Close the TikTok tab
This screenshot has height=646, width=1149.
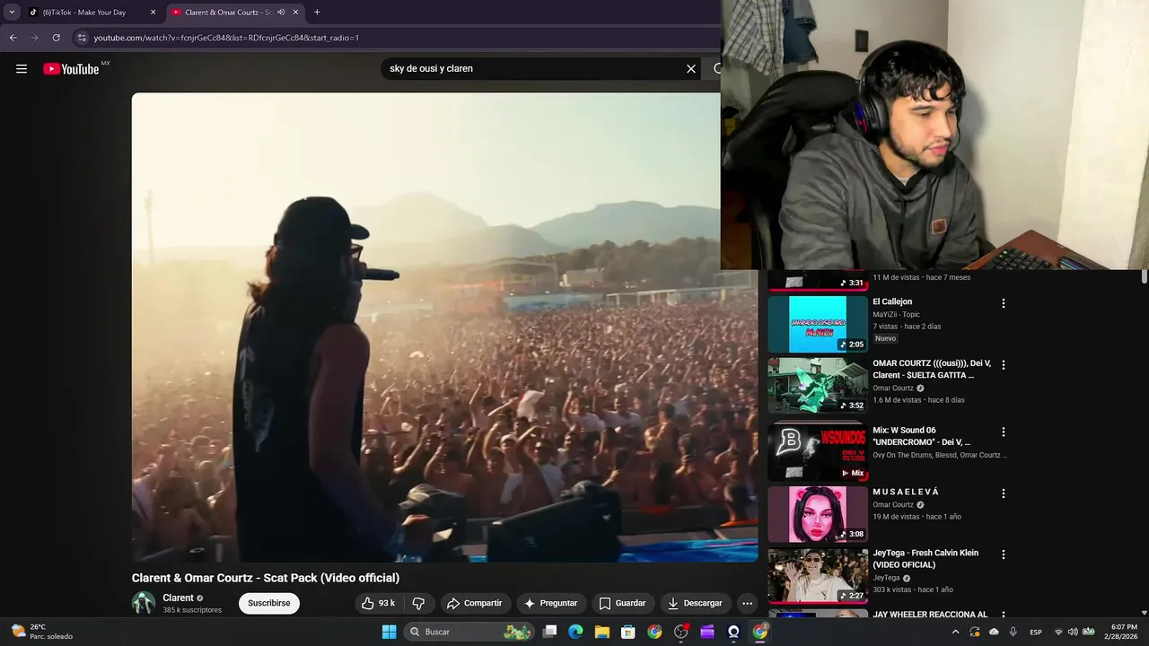[153, 13]
